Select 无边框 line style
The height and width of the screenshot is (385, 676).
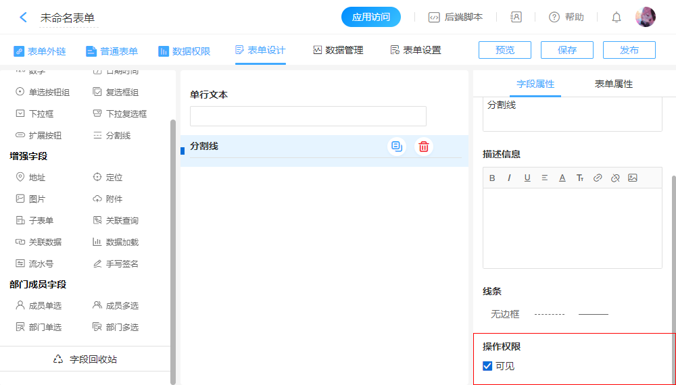(x=505, y=314)
